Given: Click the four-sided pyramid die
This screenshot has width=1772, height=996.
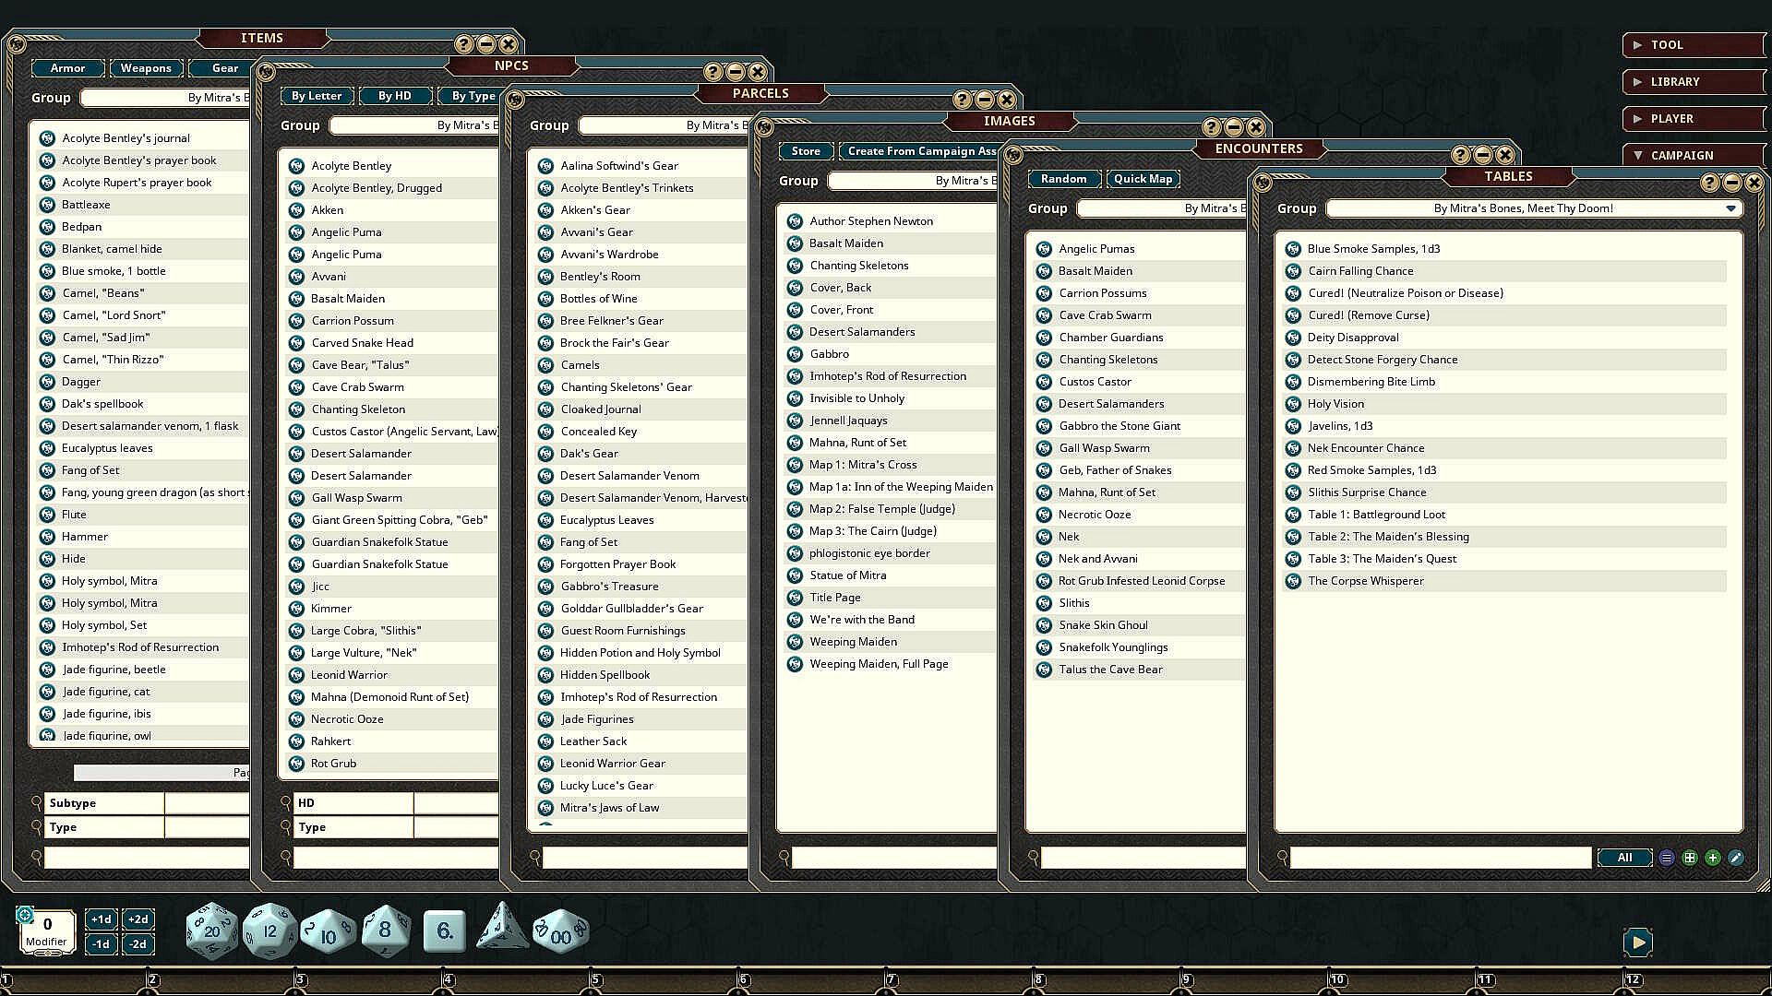Looking at the screenshot, I should [501, 928].
